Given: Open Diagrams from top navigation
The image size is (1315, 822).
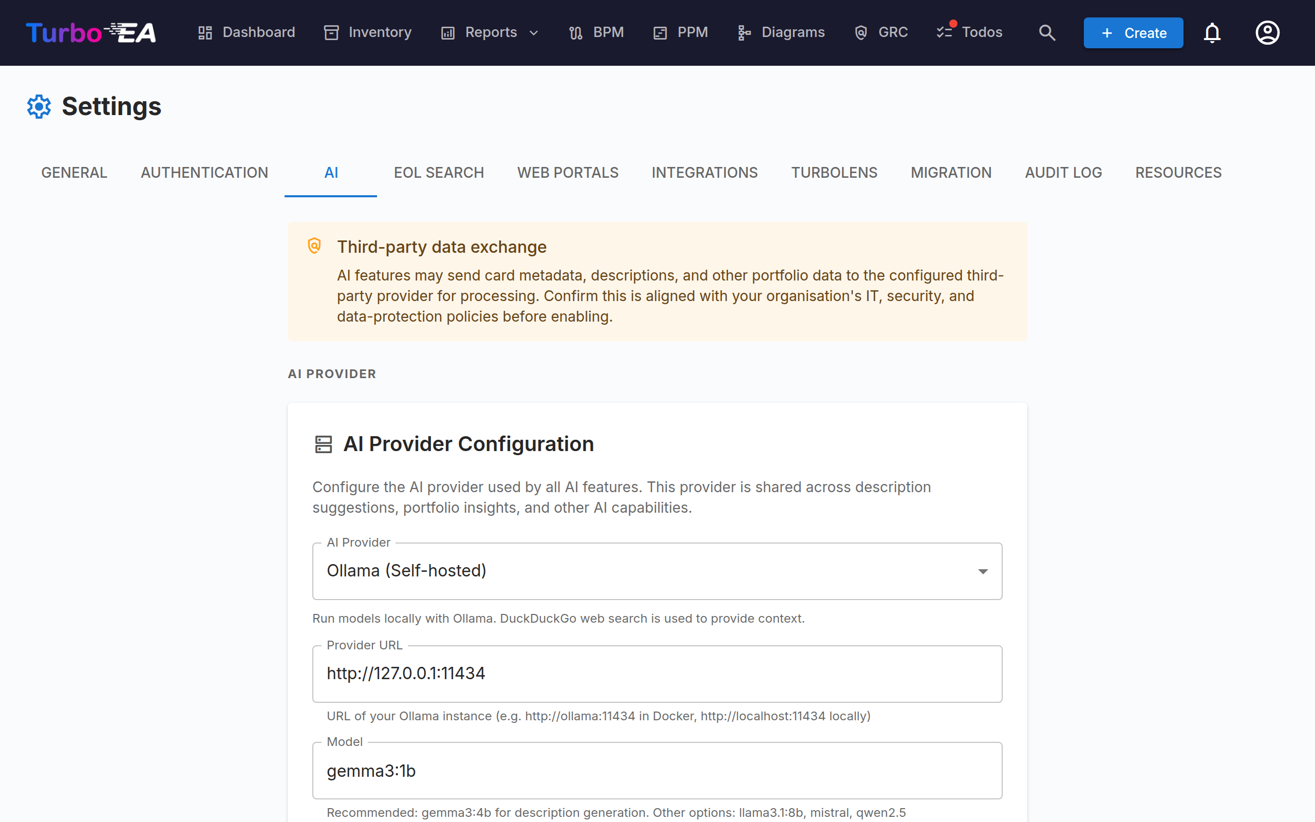Looking at the screenshot, I should 781,32.
